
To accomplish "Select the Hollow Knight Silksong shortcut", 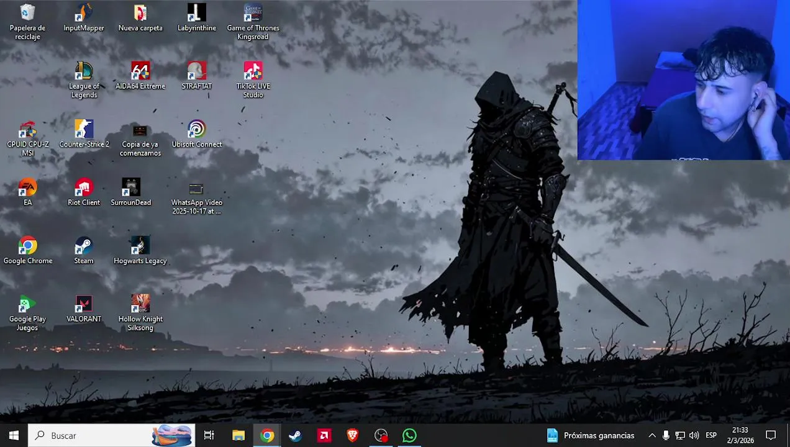I will tap(140, 313).
